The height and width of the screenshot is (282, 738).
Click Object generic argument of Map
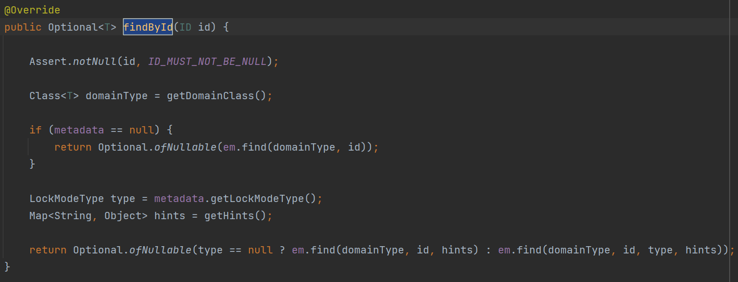[x=123, y=216]
